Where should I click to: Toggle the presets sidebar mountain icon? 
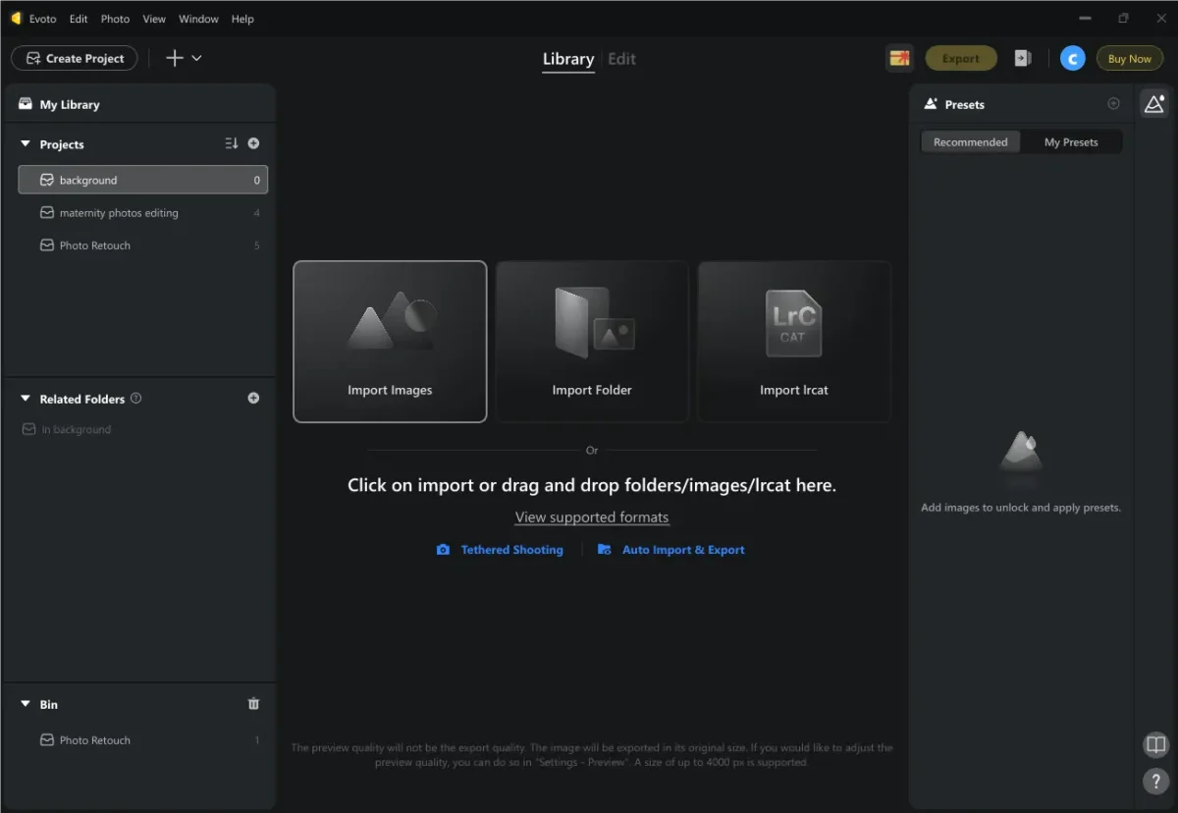click(1154, 104)
